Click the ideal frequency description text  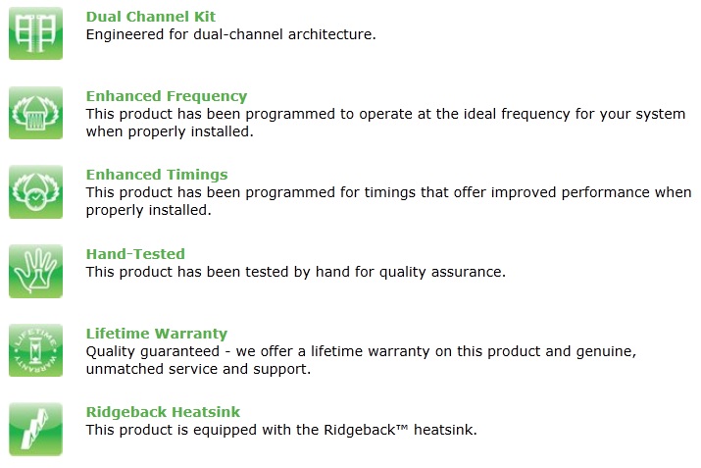click(x=385, y=123)
